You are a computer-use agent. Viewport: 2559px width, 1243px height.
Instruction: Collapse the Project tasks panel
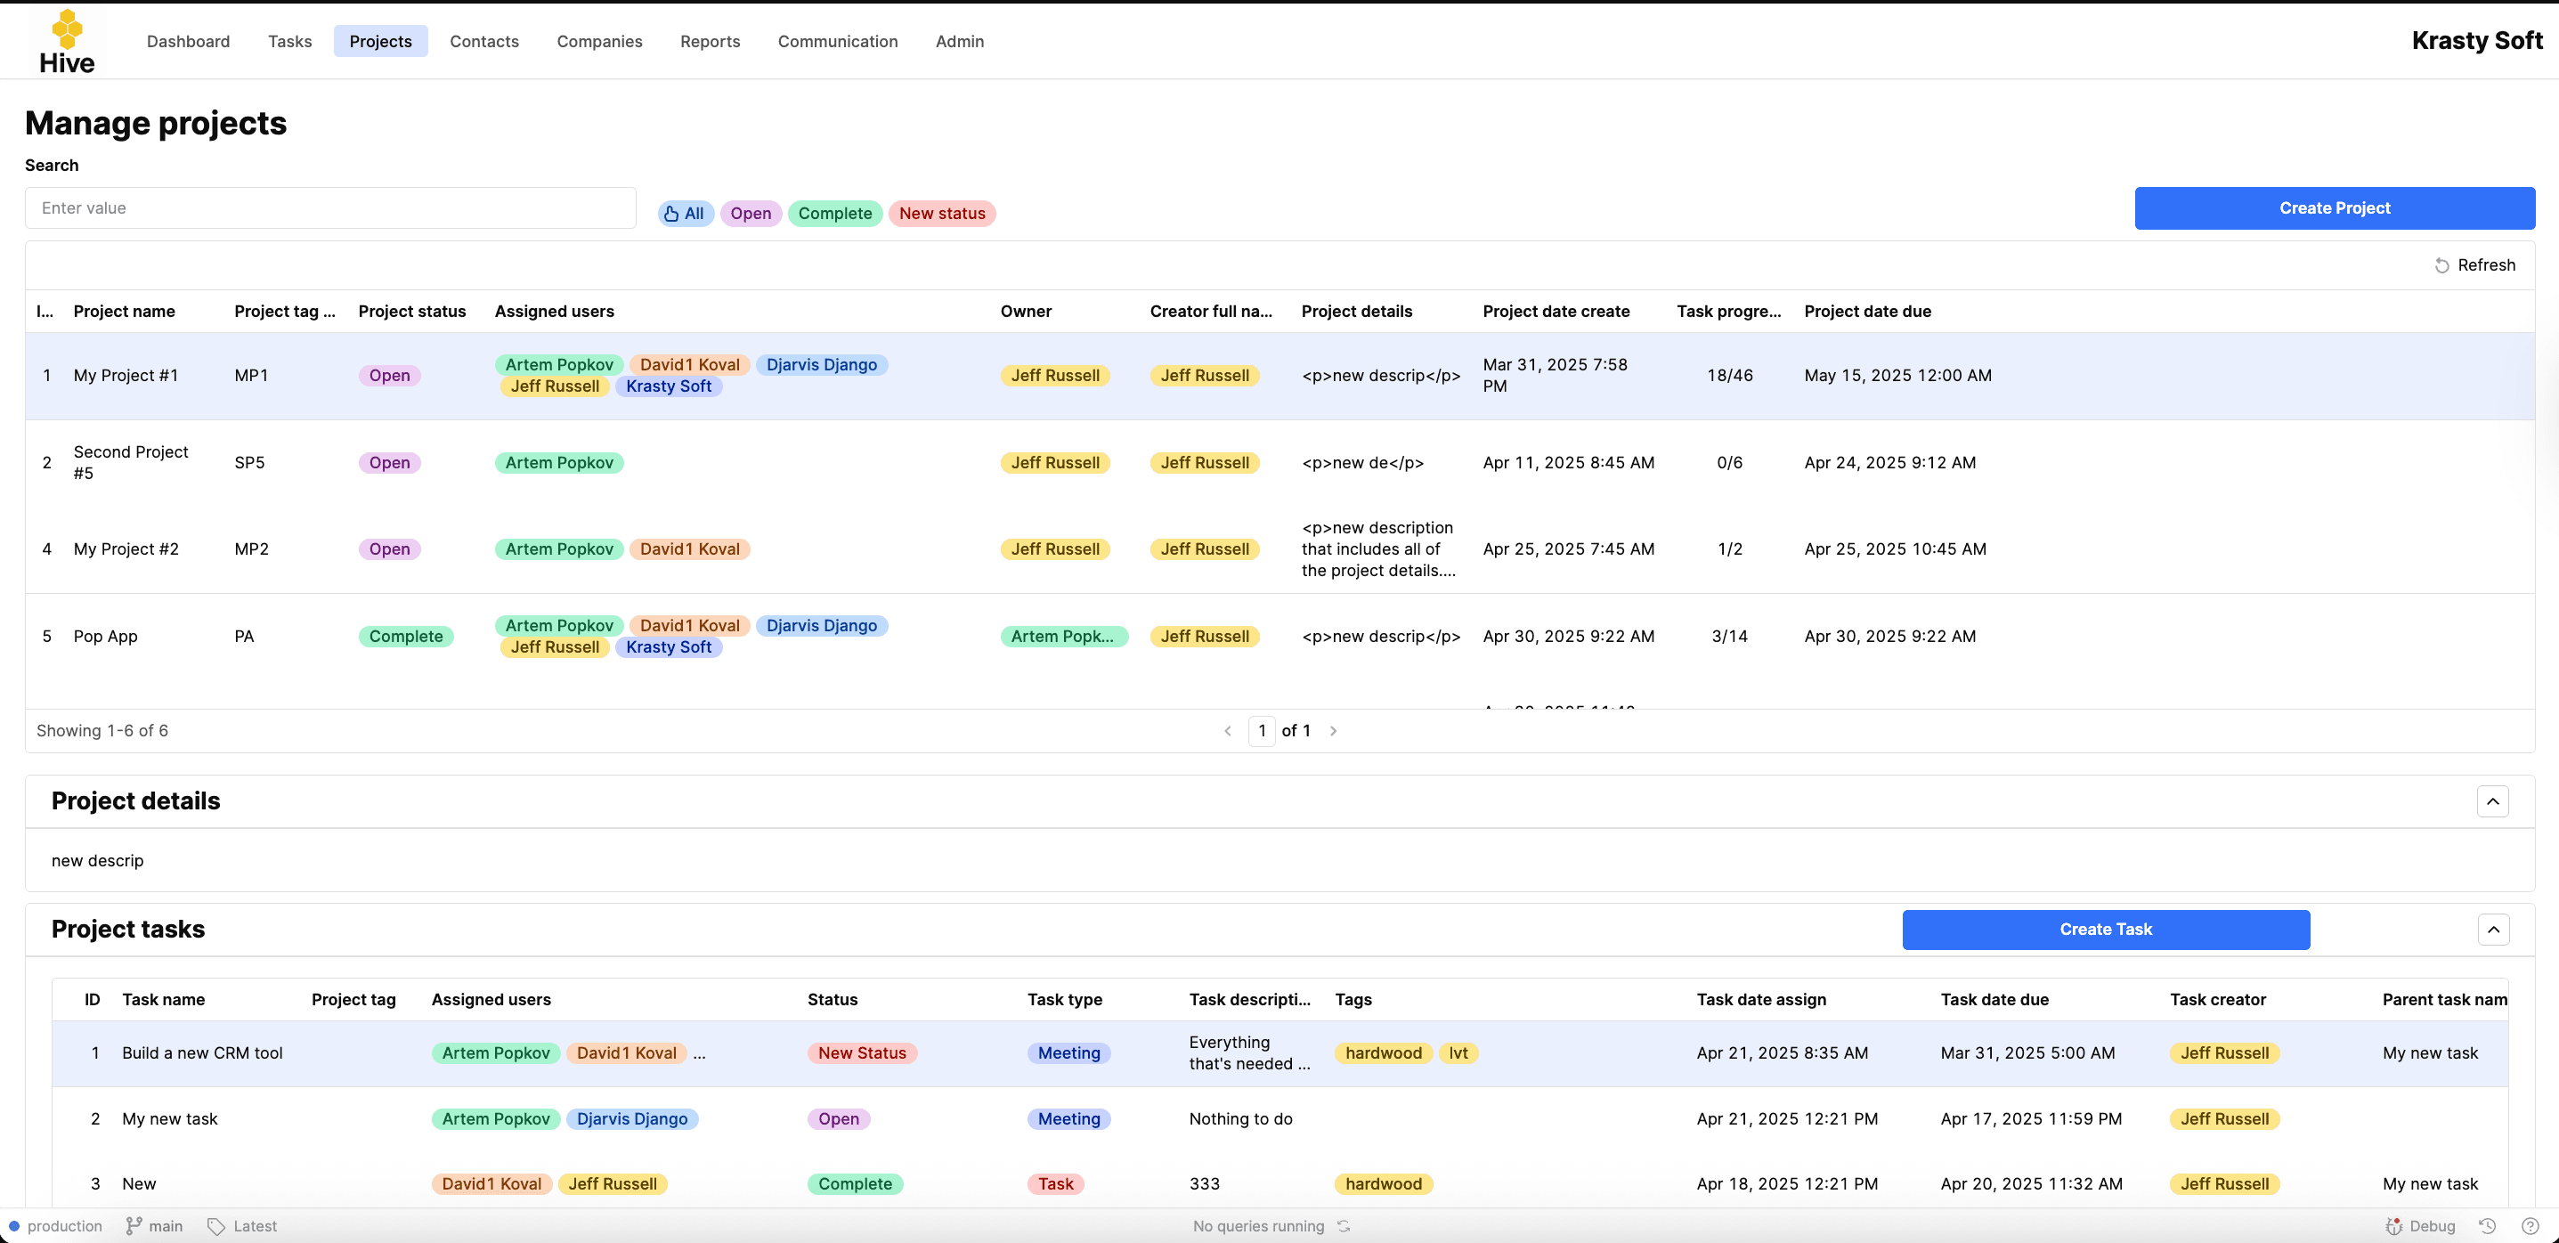[x=2493, y=930]
